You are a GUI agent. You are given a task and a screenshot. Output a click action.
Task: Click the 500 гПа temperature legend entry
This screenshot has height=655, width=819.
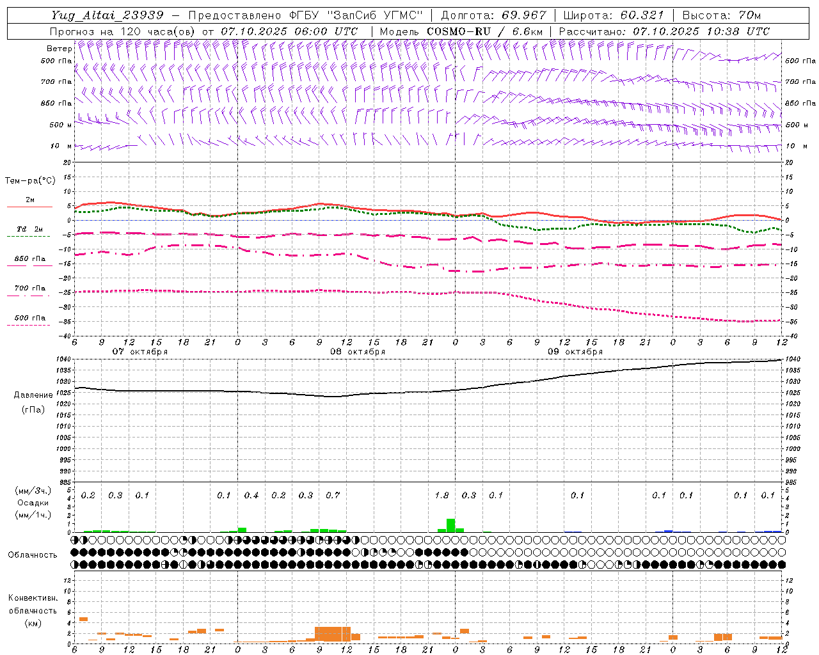click(29, 320)
